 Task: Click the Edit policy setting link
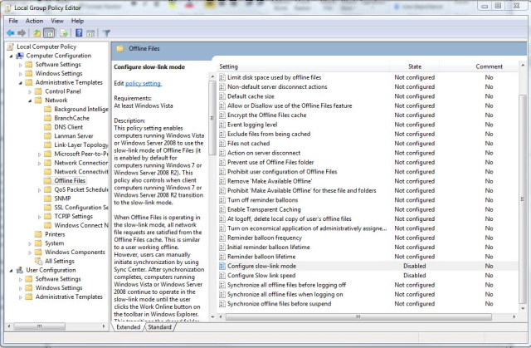143,84
